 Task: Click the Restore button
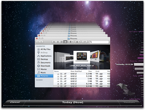pyautogui.click(x=129, y=102)
